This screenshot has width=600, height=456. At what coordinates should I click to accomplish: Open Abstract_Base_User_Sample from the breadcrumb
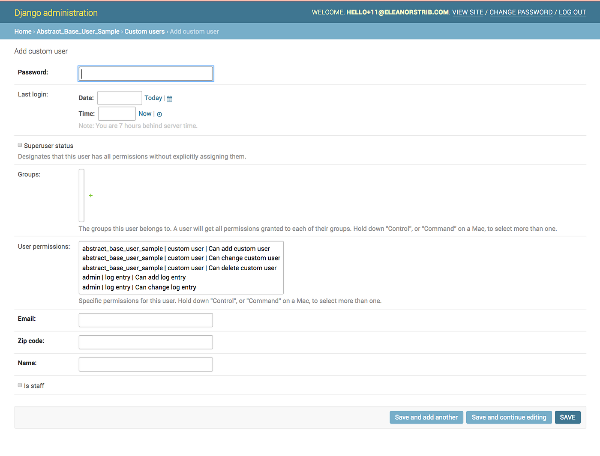(78, 31)
